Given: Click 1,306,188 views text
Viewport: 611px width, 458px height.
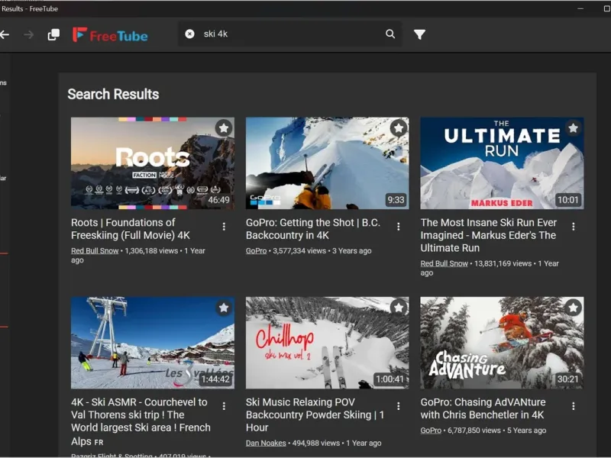Looking at the screenshot, I should 151,251.
